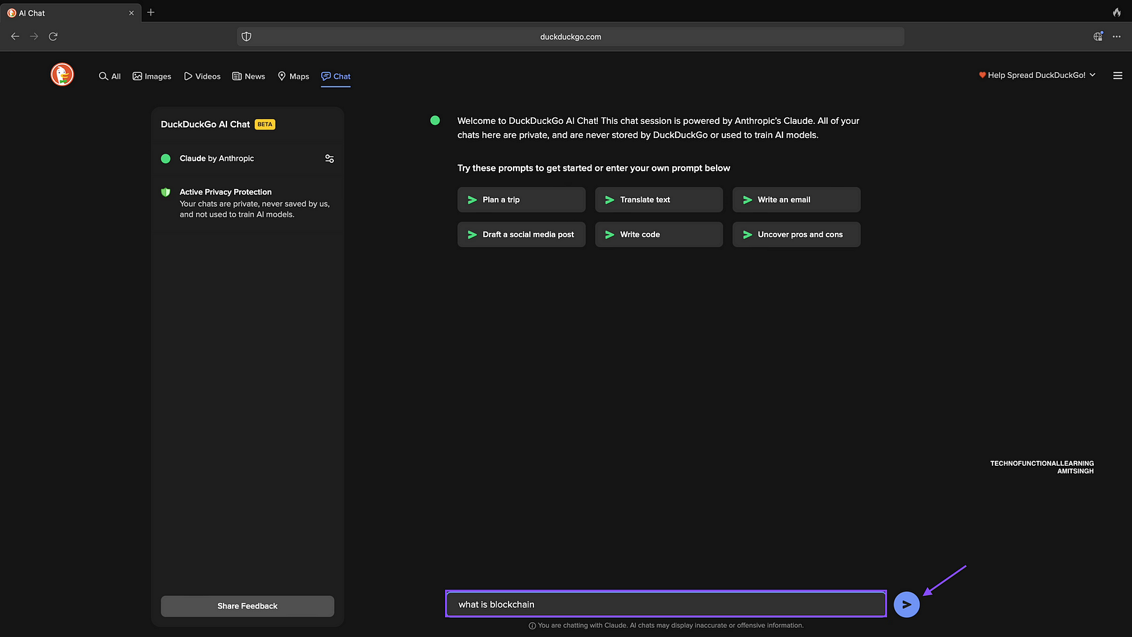Go back with the browser back arrow
Screen dimensions: 1132x637
(x=15, y=37)
